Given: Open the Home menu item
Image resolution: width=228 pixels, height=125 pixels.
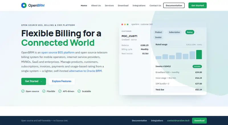Looking at the screenshot, I should pos(84,5).
